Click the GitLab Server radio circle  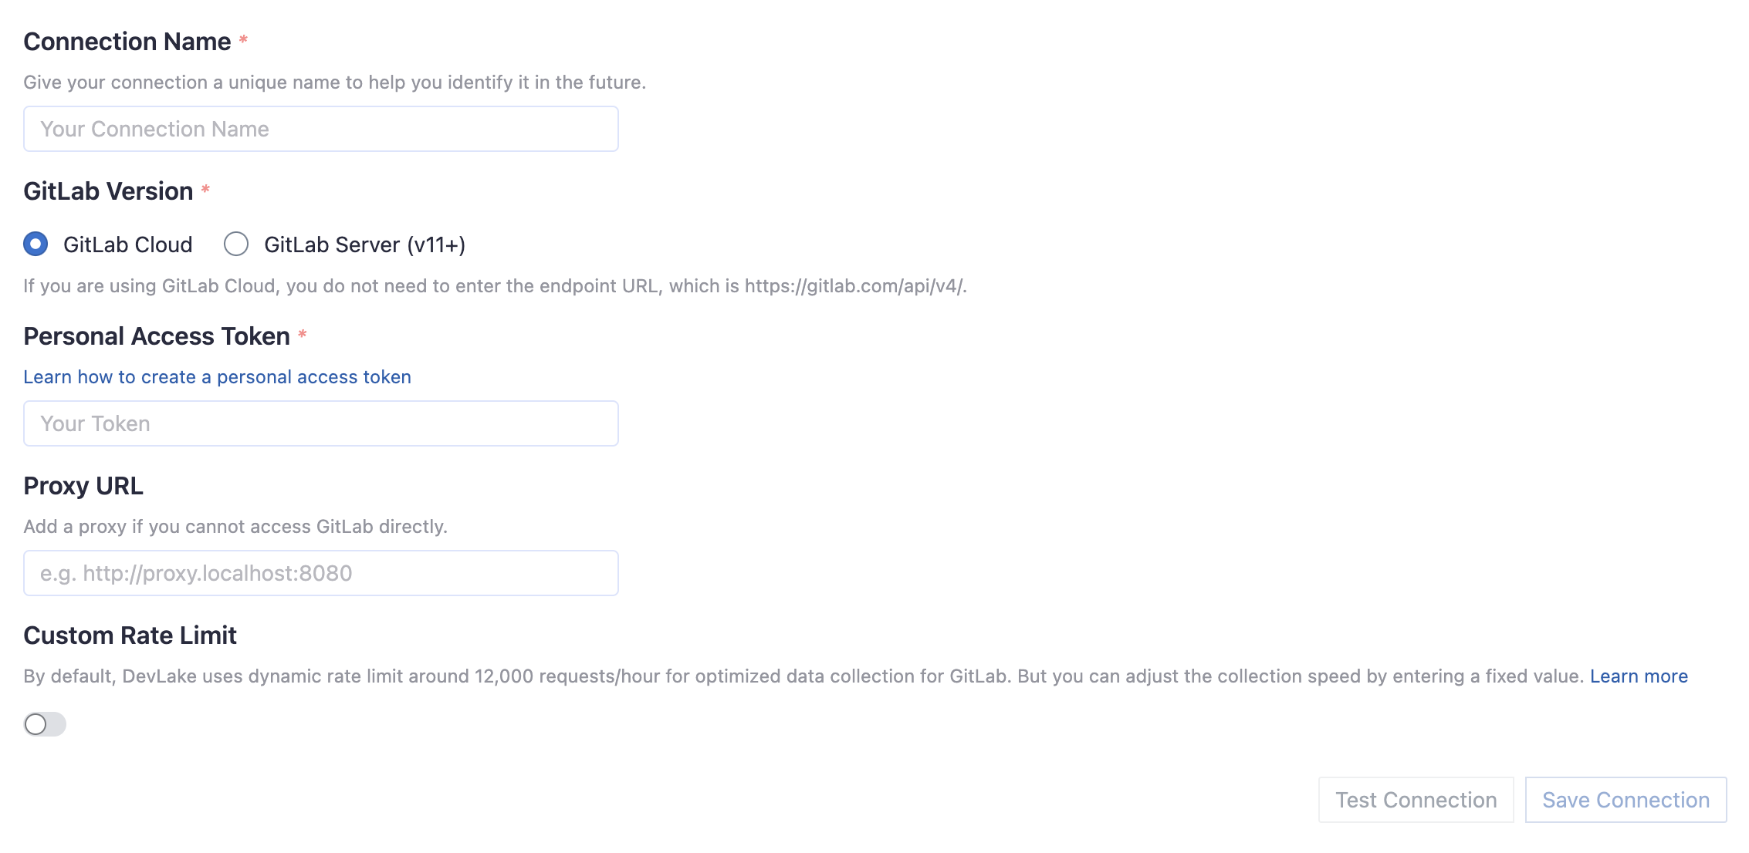point(236,244)
